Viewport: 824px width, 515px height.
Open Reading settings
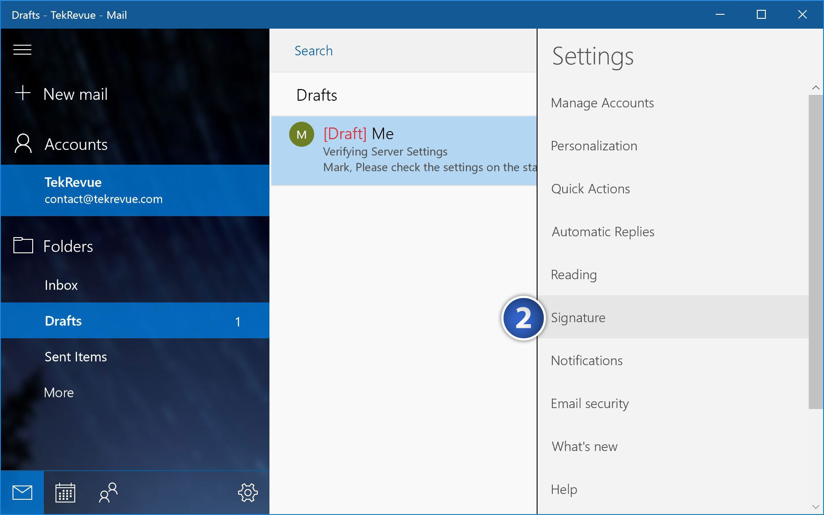click(x=673, y=275)
